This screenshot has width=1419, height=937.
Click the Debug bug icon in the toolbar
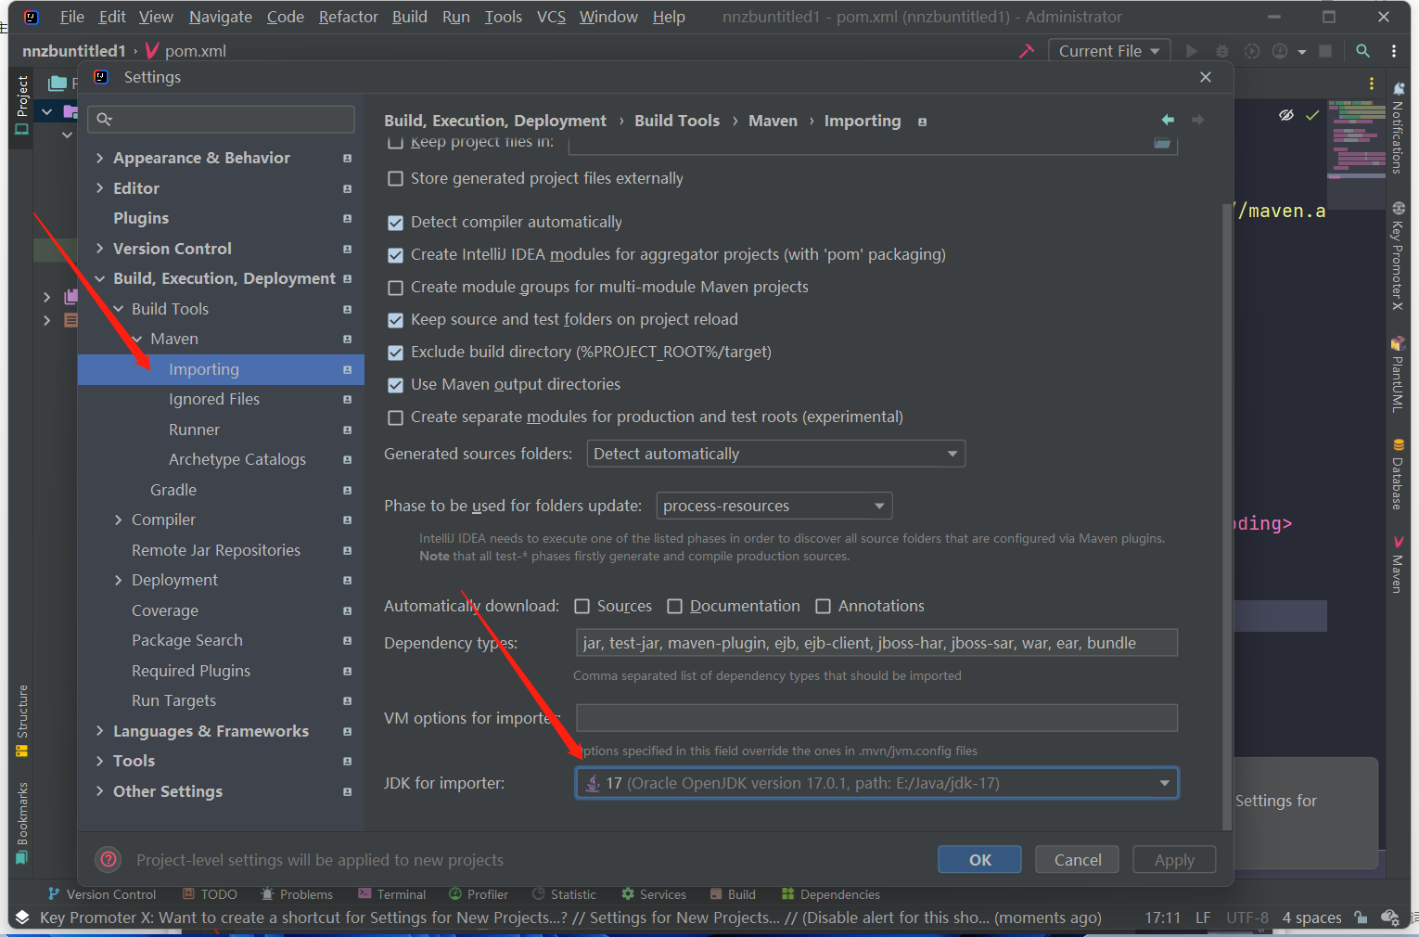pos(1224,51)
